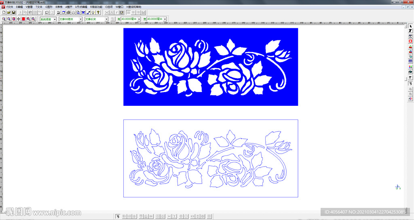Click the blue filled rose artwork

[210, 67]
